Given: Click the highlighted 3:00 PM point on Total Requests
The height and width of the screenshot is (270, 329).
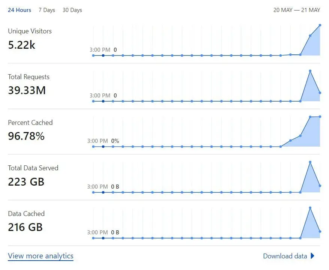Looking at the screenshot, I should (103, 101).
